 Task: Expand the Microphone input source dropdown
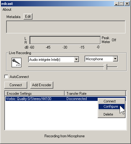point(115,59)
